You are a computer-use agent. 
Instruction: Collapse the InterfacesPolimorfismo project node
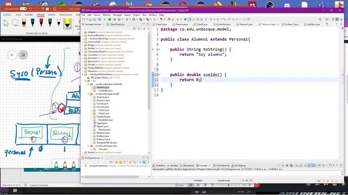point(83,75)
